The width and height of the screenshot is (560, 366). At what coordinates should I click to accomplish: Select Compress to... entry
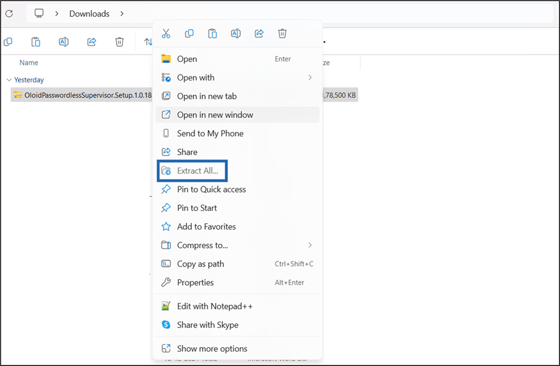238,245
